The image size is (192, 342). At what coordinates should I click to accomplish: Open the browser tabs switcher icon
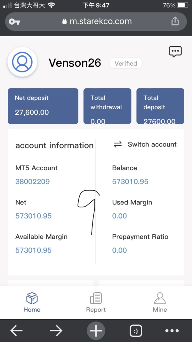point(136,331)
